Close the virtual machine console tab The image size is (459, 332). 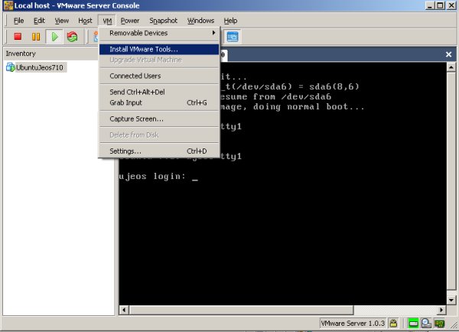pos(448,54)
